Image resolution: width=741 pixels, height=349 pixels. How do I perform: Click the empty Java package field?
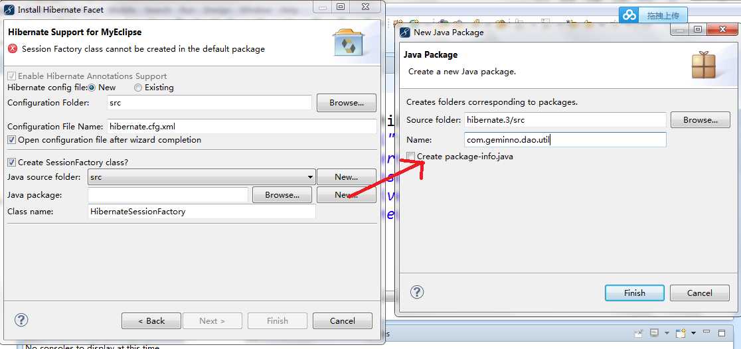pyautogui.click(x=168, y=194)
